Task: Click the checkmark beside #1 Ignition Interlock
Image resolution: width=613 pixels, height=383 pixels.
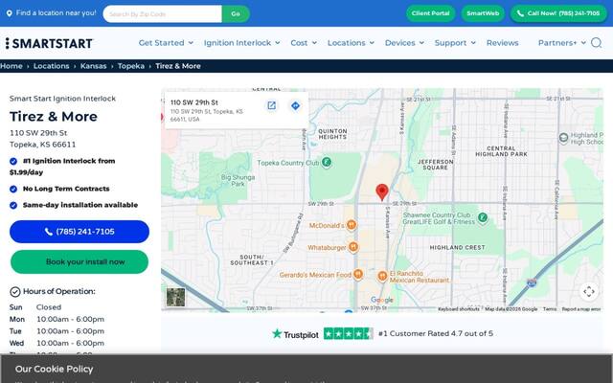Action: pos(13,161)
